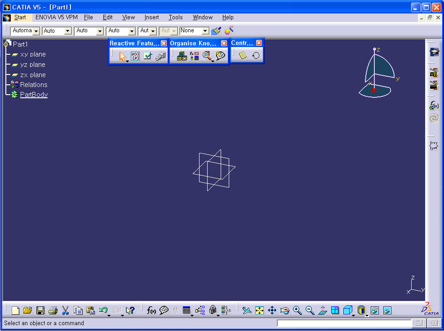
Task: Click the Check icon in Reactive Features
Action: point(148,56)
